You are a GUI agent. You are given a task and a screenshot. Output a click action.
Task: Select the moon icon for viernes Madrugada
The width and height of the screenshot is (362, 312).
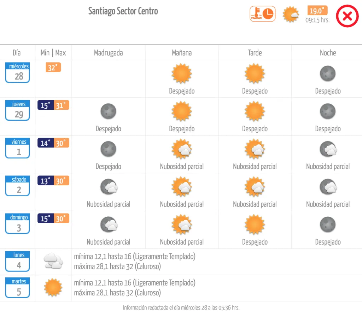[x=108, y=149]
